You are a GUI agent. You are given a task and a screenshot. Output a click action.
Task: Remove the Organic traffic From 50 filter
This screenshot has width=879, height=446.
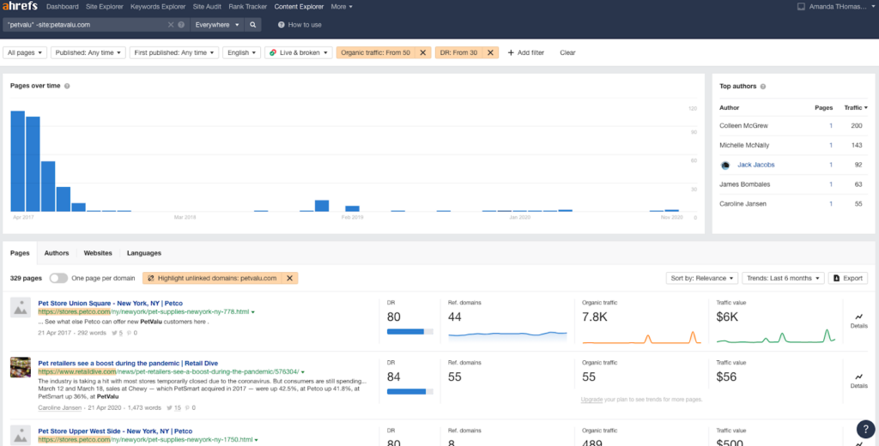click(422, 52)
